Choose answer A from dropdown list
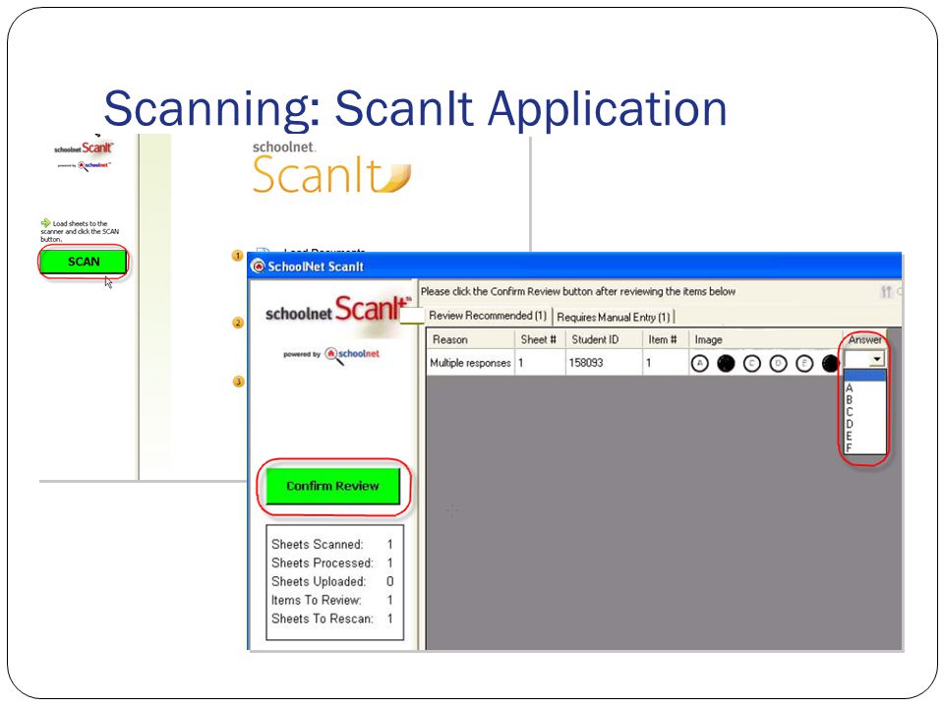This screenshot has height=708, width=944. click(x=864, y=387)
